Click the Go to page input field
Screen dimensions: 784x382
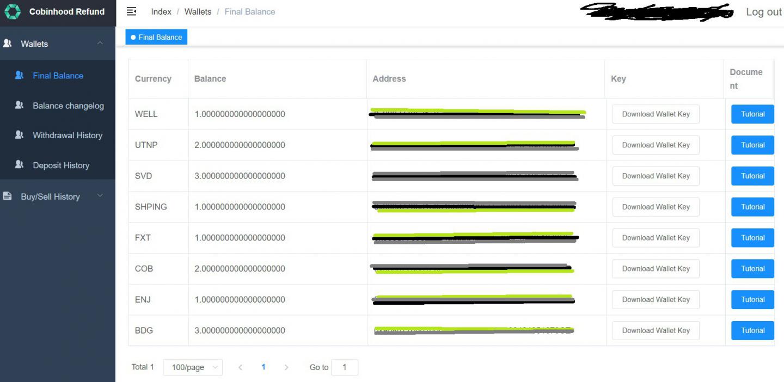click(x=344, y=367)
